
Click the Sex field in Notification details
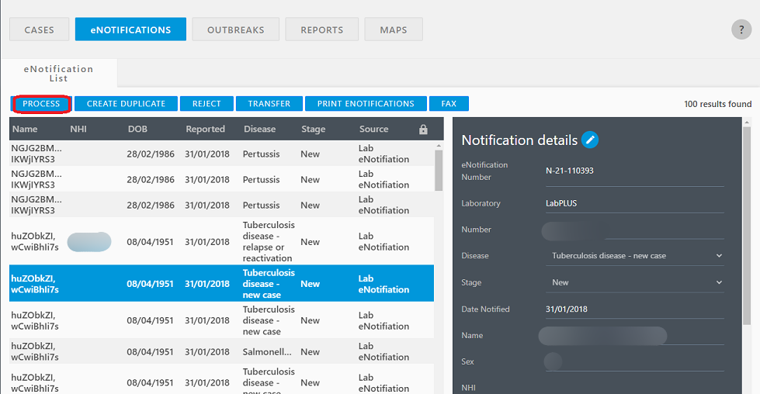point(635,361)
